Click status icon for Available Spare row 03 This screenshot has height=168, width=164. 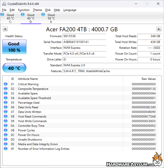tap(5, 93)
